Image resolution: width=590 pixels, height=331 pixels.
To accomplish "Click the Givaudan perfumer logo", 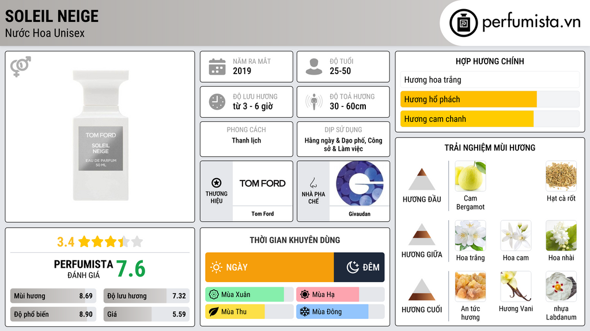I will (360, 183).
